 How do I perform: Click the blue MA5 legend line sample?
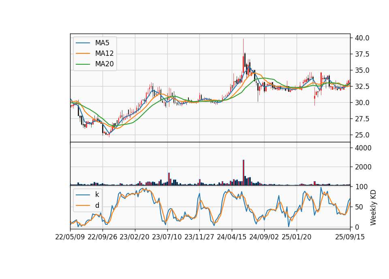pyautogui.click(x=83, y=43)
